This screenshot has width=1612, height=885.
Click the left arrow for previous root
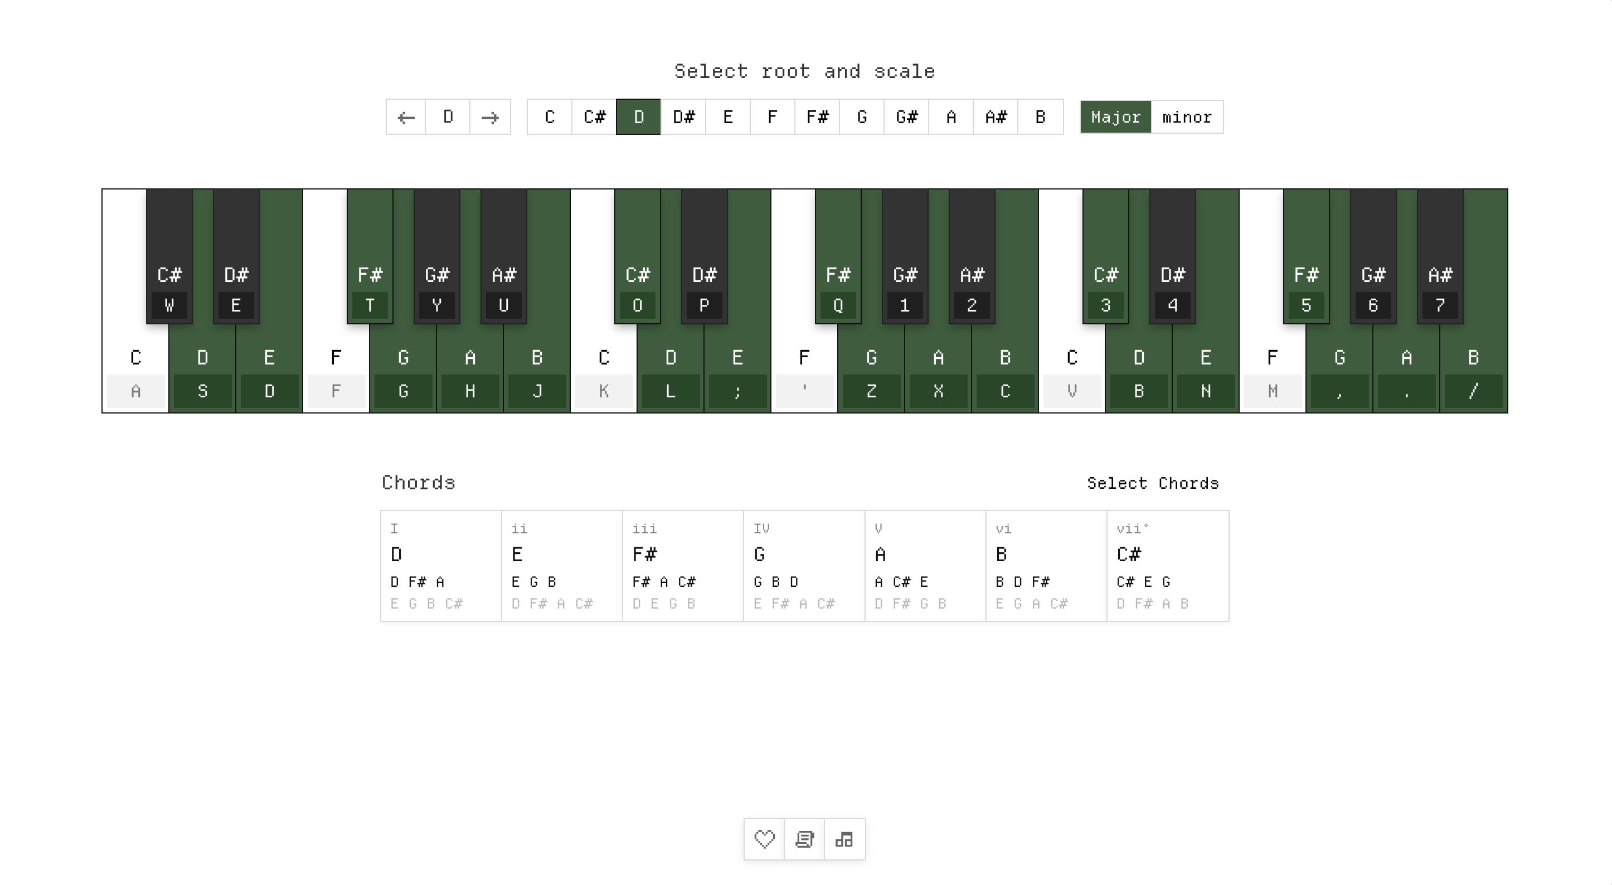(407, 117)
